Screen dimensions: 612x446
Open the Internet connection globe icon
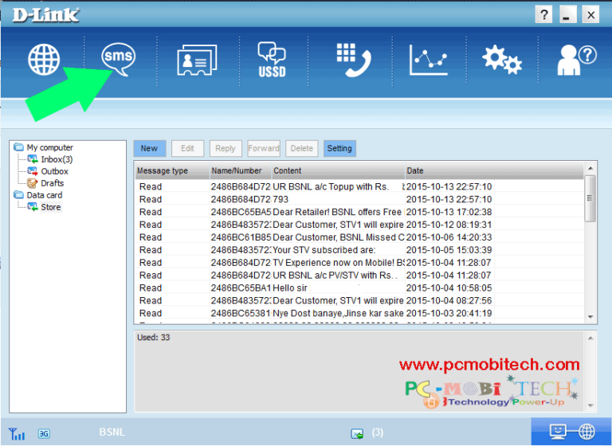[44, 59]
